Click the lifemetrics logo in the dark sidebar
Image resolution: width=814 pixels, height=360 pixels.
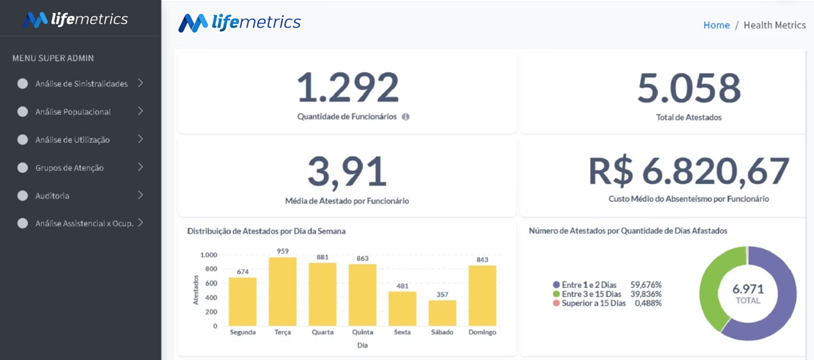pos(75,19)
